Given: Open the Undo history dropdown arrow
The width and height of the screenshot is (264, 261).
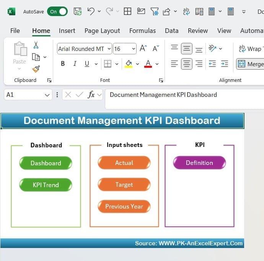Looking at the screenshot, I should 99,11.
